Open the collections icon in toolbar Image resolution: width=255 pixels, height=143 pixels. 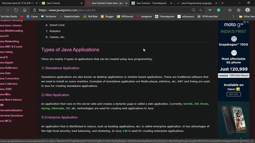pos(239,10)
